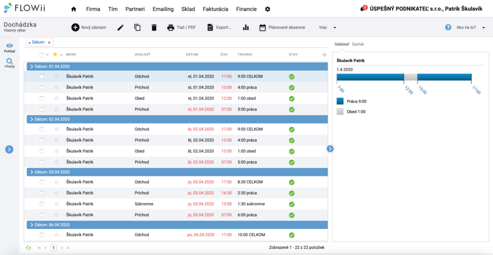Go to first page arrow in pagination
This screenshot has height=255, width=493.
pos(39,248)
